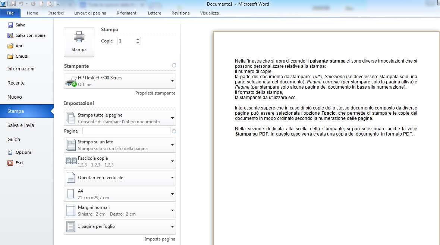440x245 pixels.
Task: Switch to the Home tab
Action: click(32, 13)
